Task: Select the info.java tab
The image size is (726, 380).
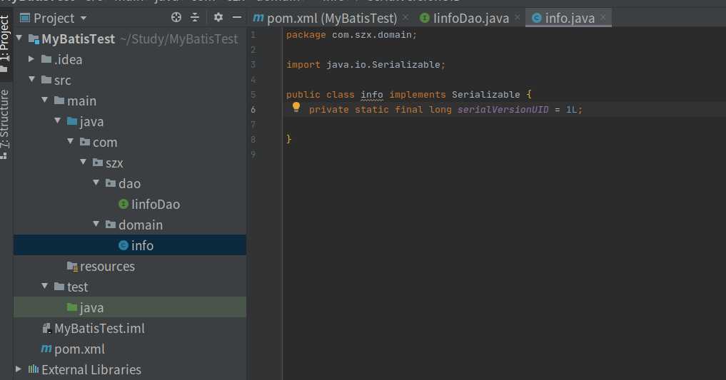Action: [568, 18]
